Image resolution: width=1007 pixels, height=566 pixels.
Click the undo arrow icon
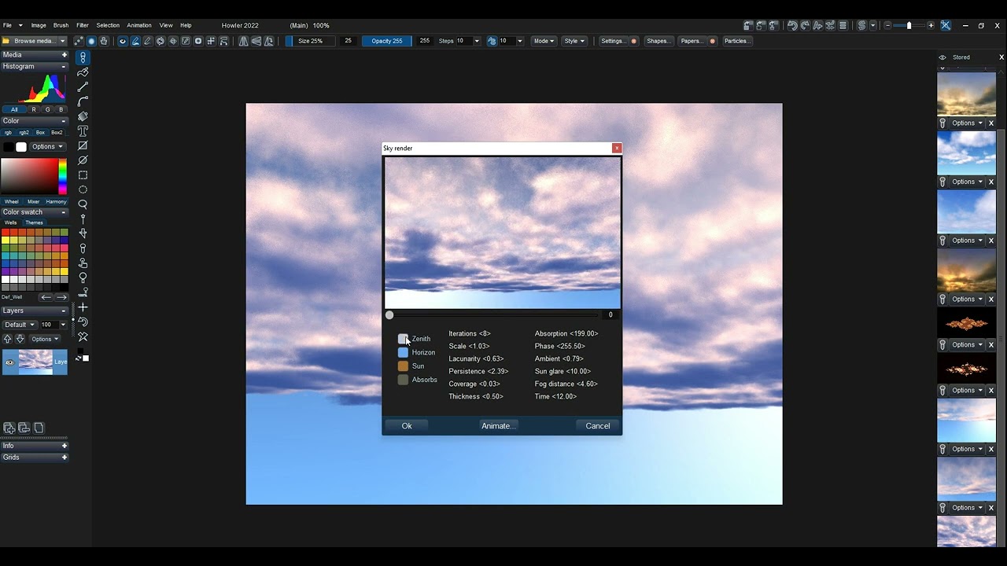792,25
